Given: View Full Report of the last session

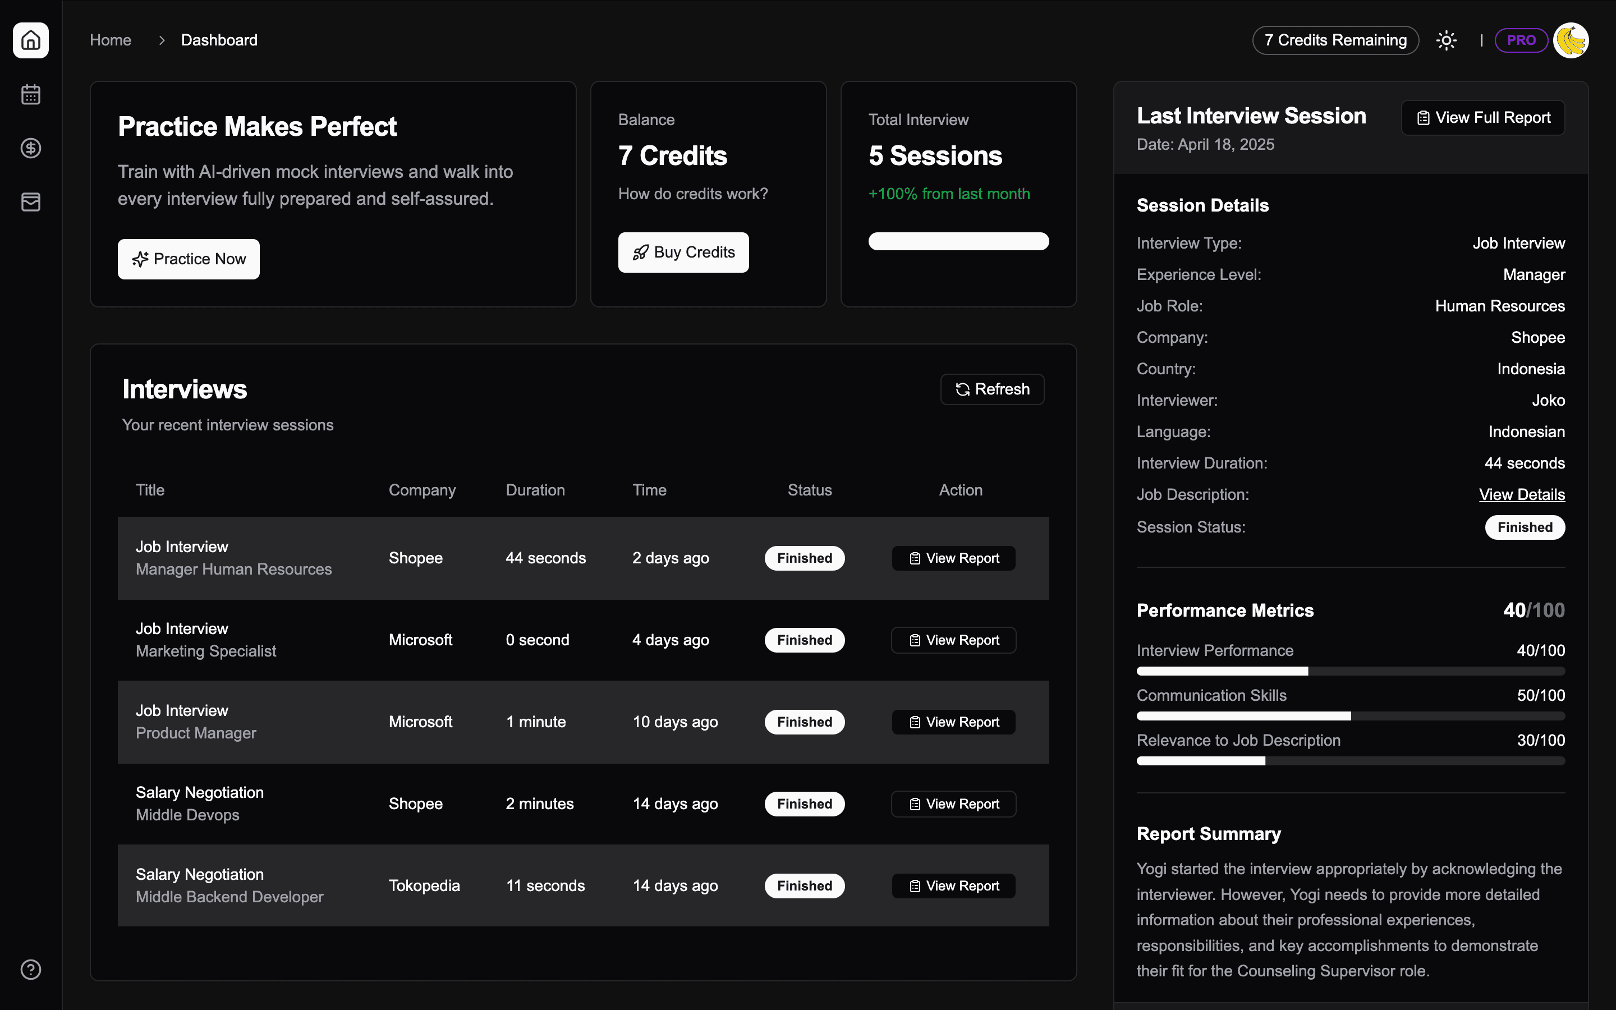Looking at the screenshot, I should (1482, 118).
